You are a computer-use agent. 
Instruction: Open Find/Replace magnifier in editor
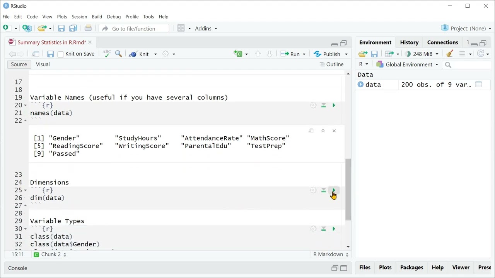[x=119, y=54]
